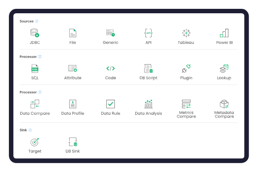Select the Attribute processor component
Screen dimensions: 258x172
[73, 69]
